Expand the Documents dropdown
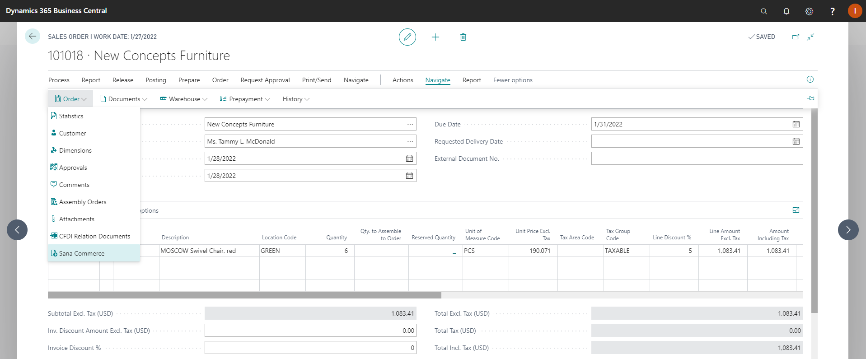This screenshot has height=359, width=866. [123, 99]
